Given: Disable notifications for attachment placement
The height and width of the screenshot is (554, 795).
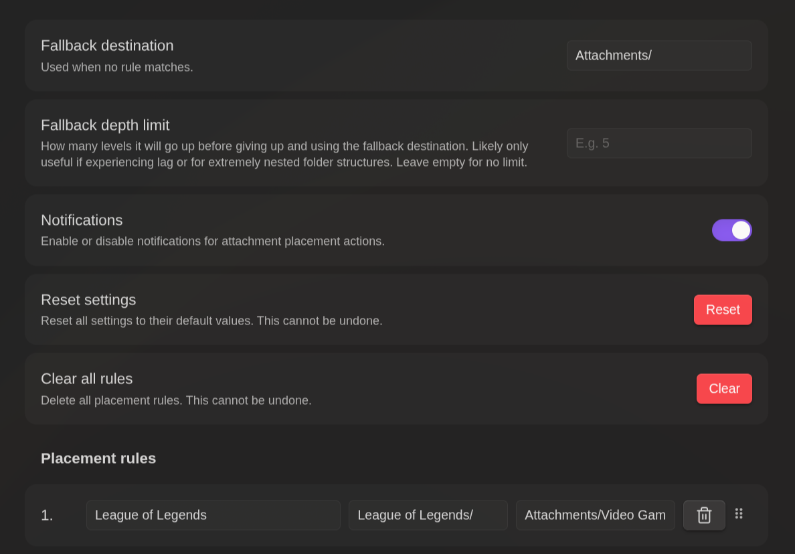Looking at the screenshot, I should (732, 229).
